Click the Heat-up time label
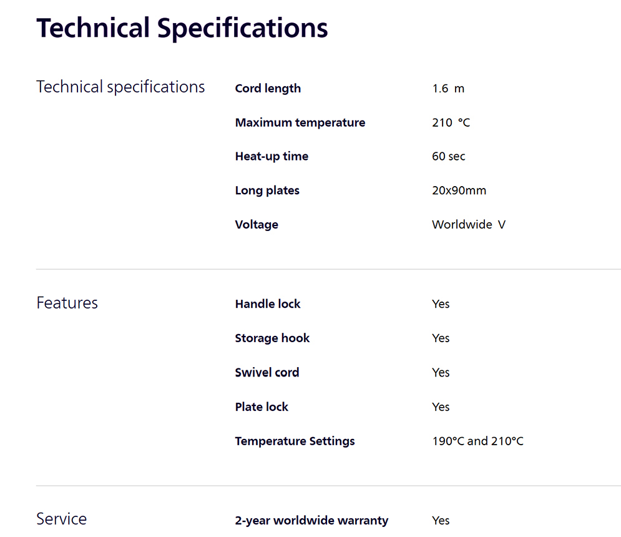Image resolution: width=621 pixels, height=537 pixels. coord(271,157)
